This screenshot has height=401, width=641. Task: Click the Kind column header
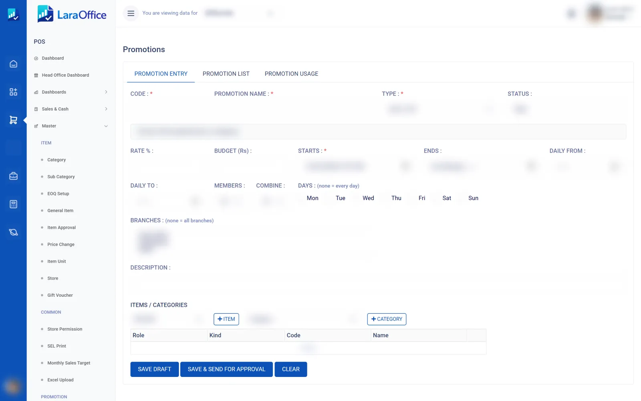(246, 335)
